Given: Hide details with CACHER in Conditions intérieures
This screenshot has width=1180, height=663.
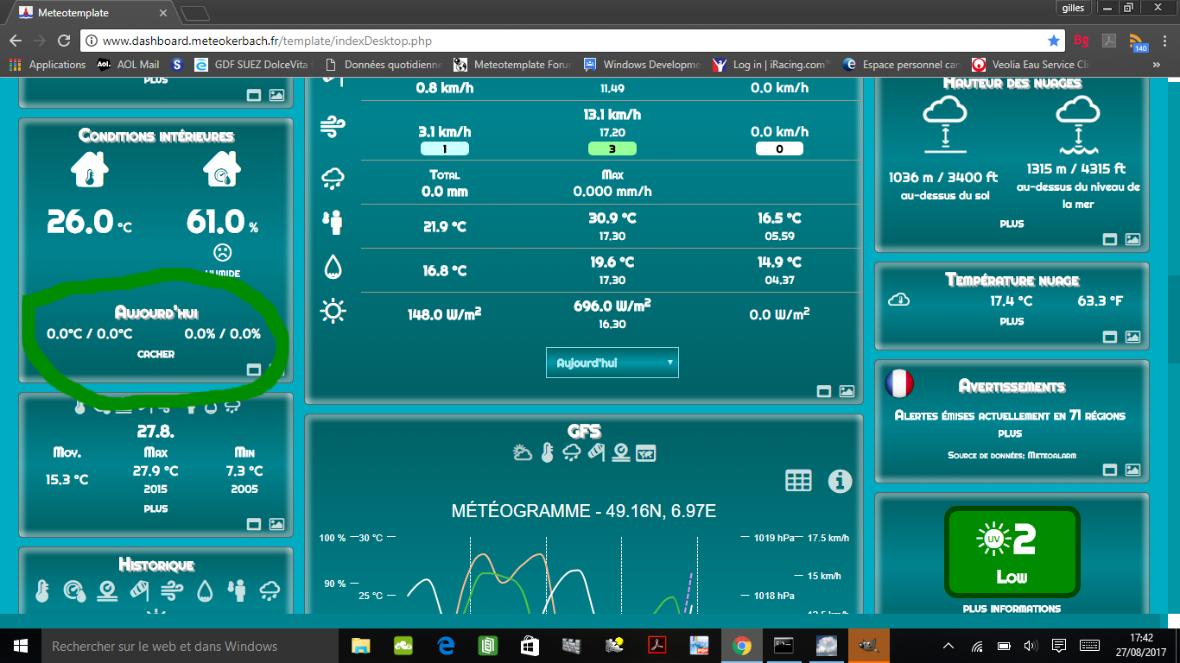Looking at the screenshot, I should [x=155, y=354].
